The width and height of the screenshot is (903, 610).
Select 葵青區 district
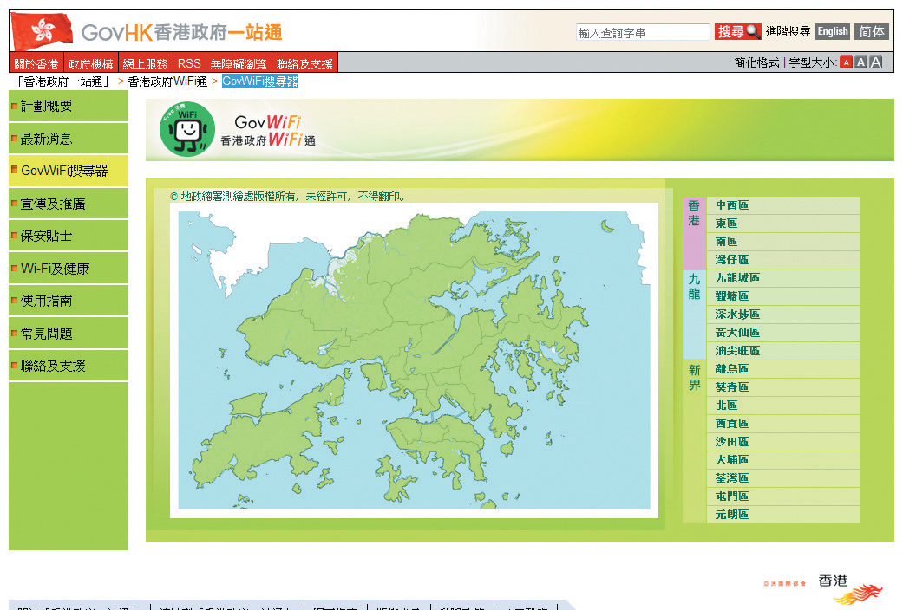783,387
